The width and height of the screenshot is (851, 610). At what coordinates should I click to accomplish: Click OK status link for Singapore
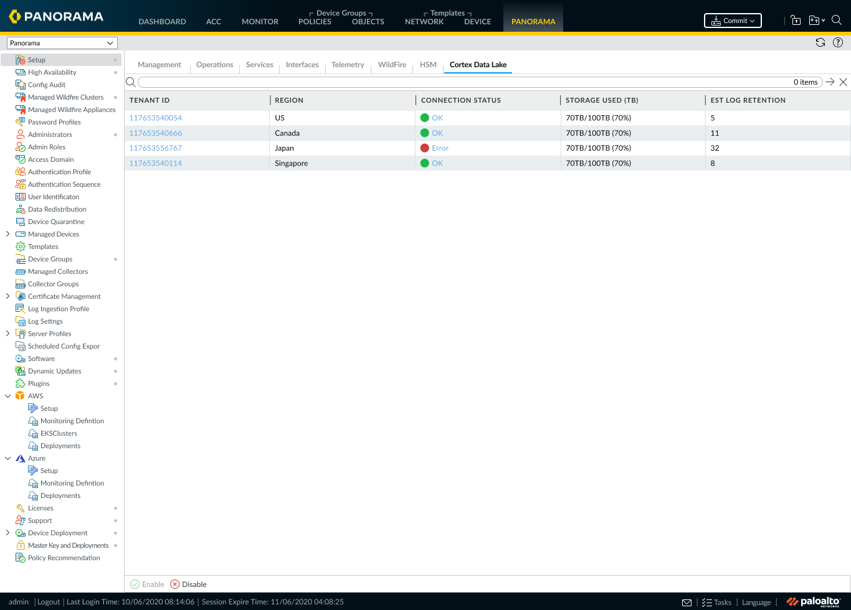437,163
